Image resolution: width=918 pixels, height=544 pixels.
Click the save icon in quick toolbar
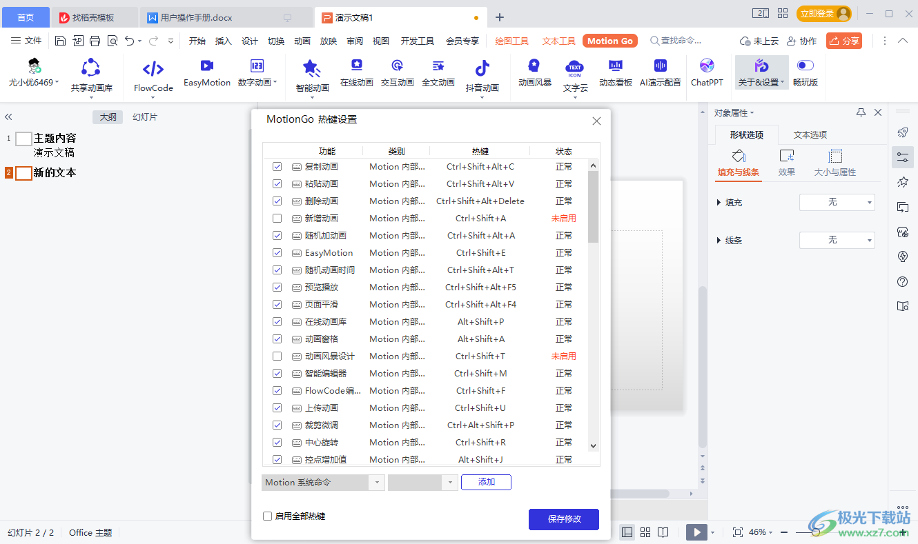point(60,41)
